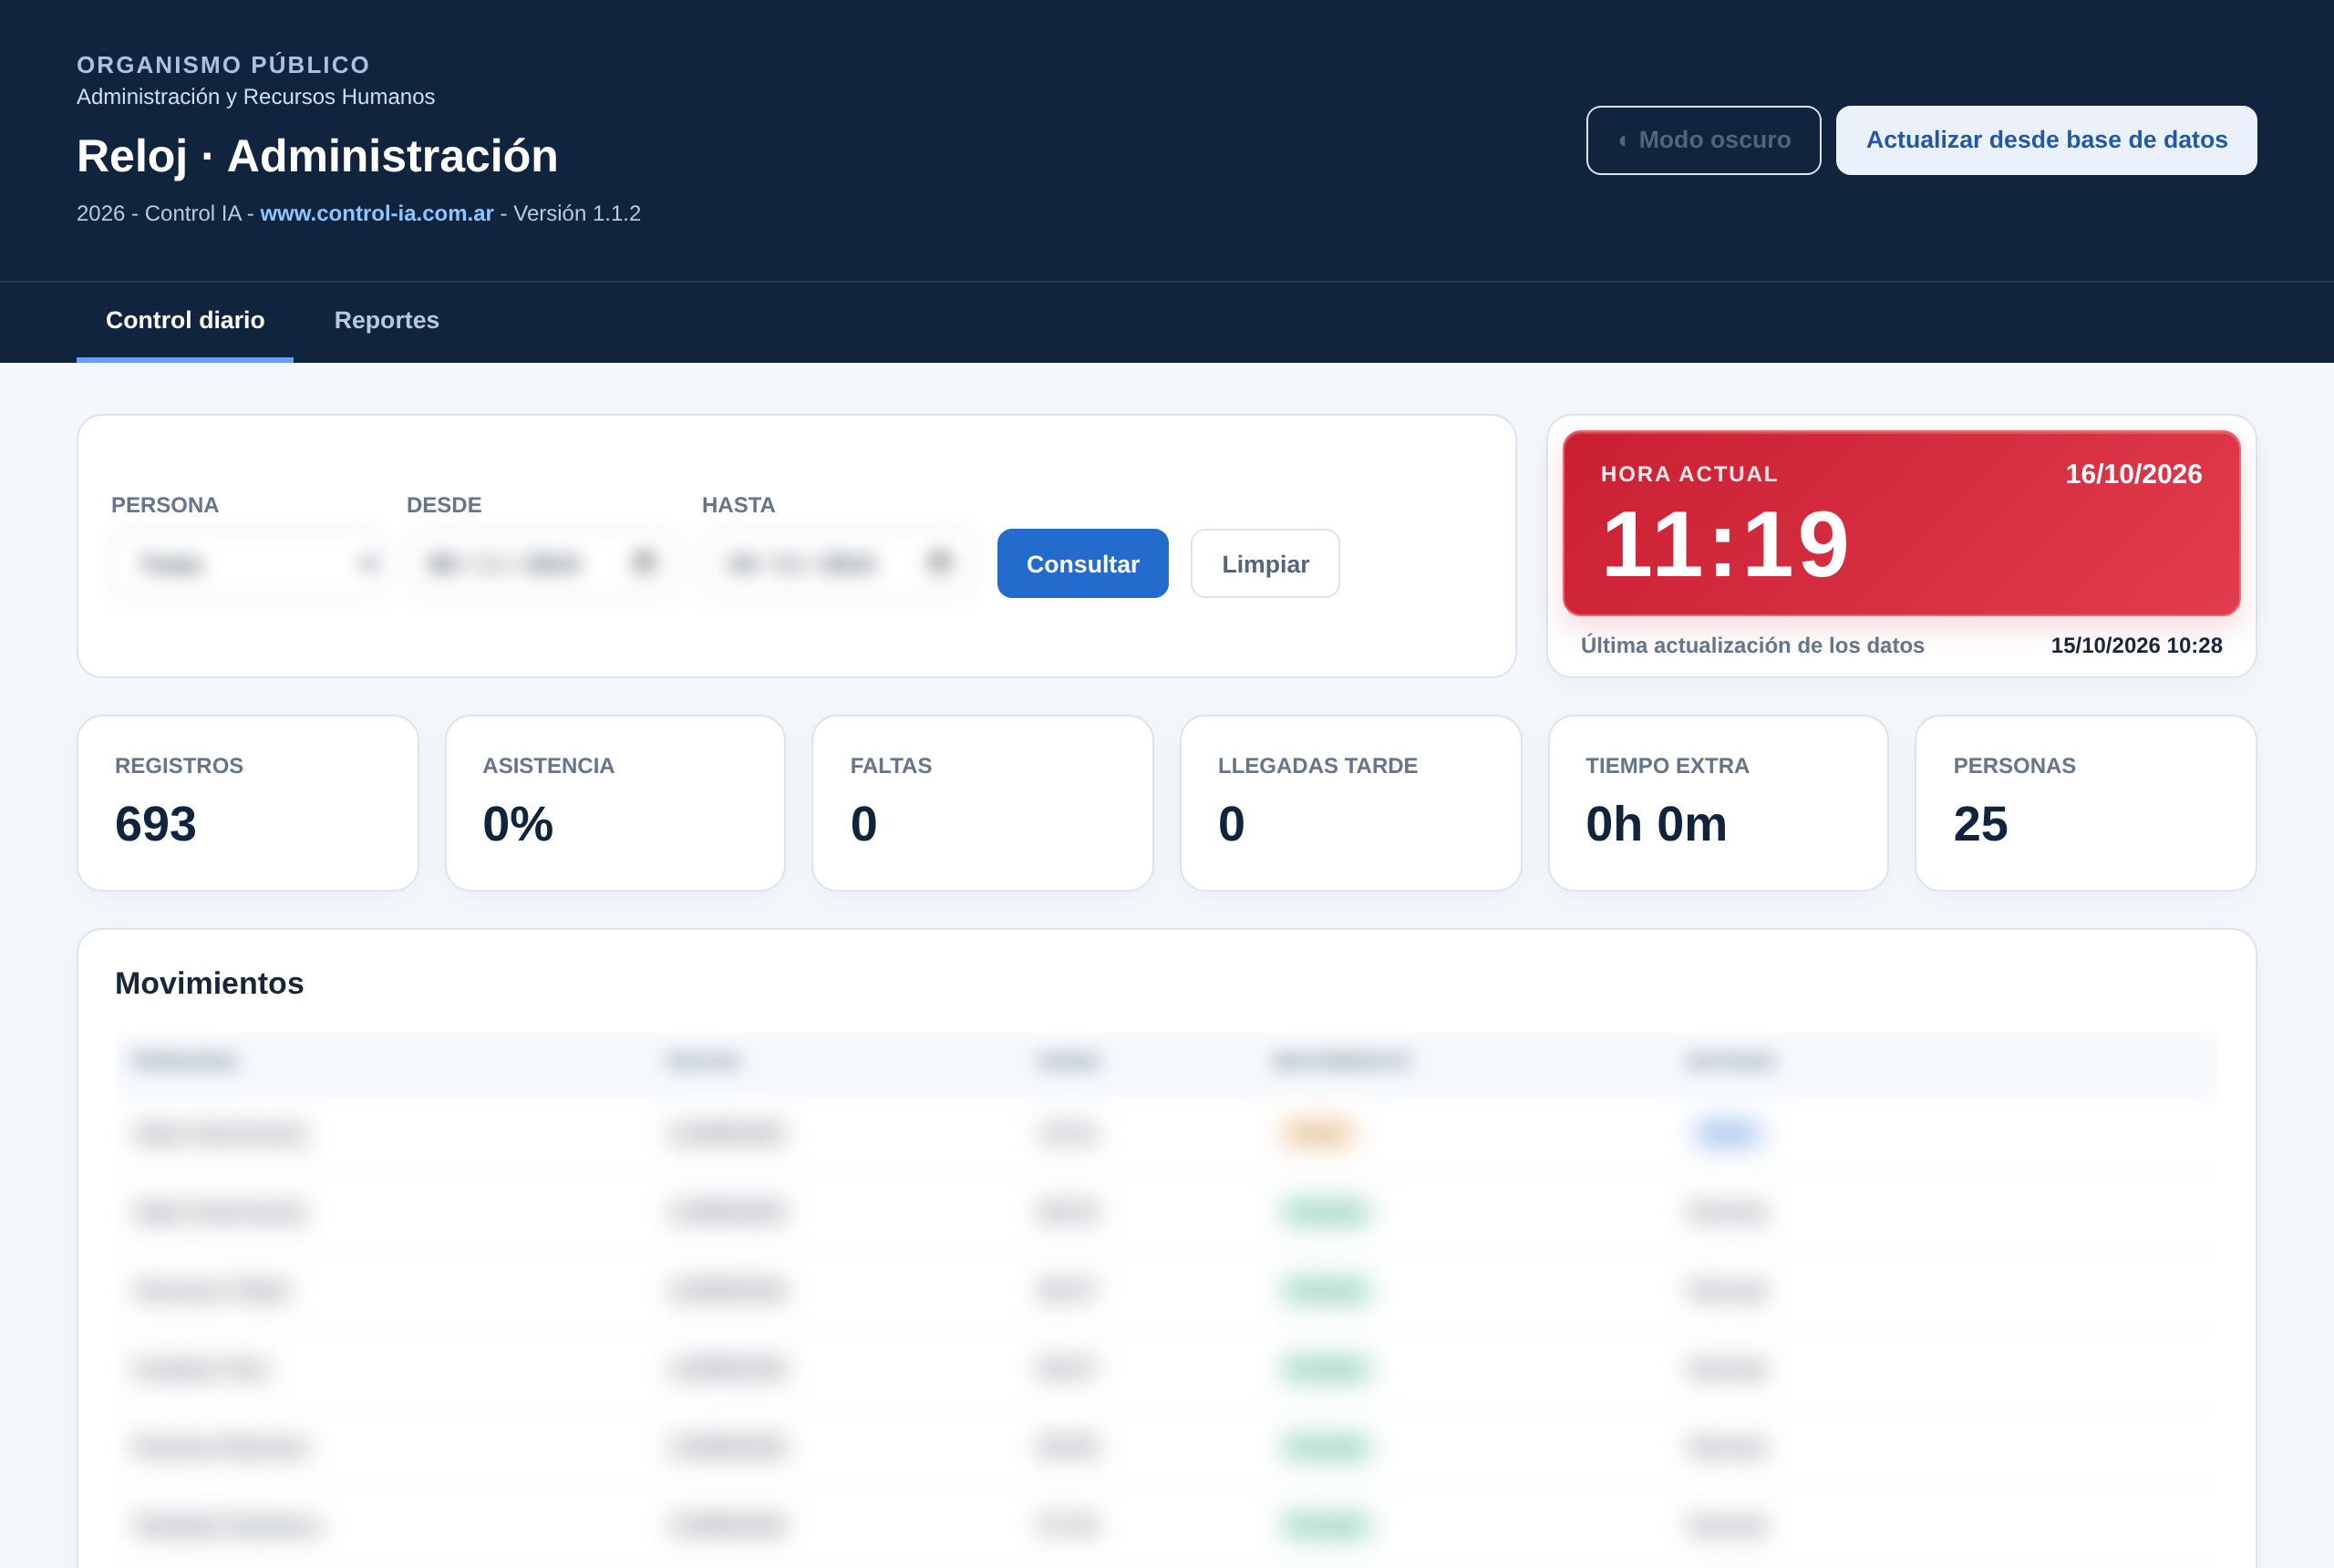Toggle the Modo oscuro button

pyautogui.click(x=1702, y=140)
